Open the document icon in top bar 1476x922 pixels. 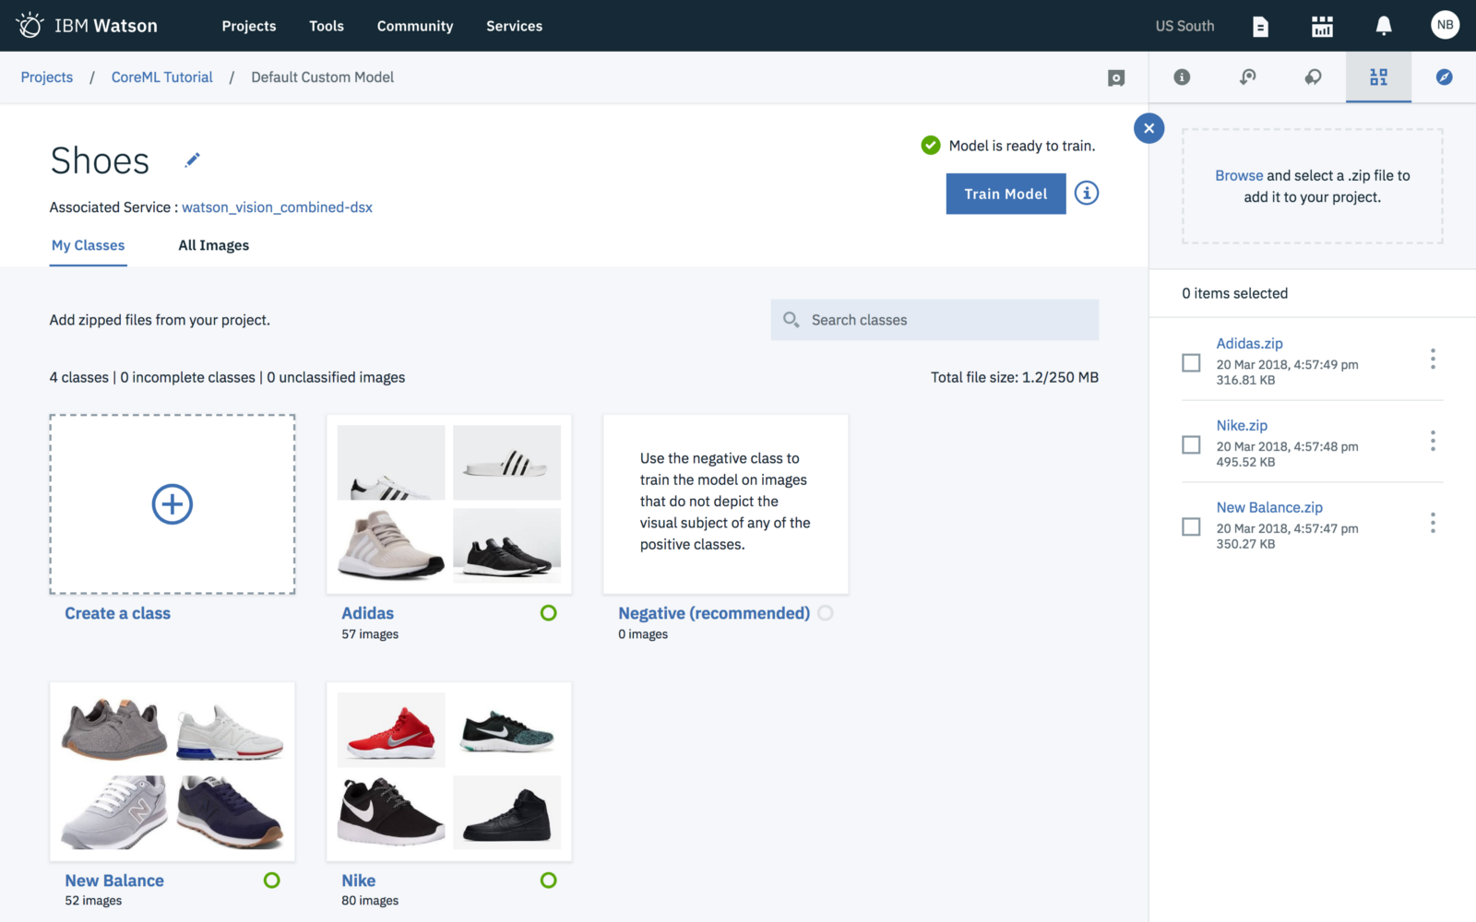tap(1260, 27)
